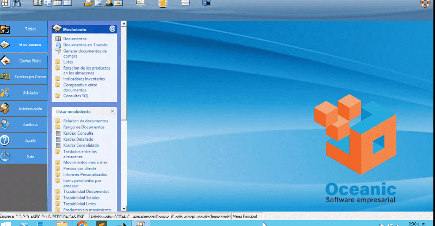Collapse the Movimiento panel header
This screenshot has height=226, width=435.
pyautogui.click(x=112, y=29)
